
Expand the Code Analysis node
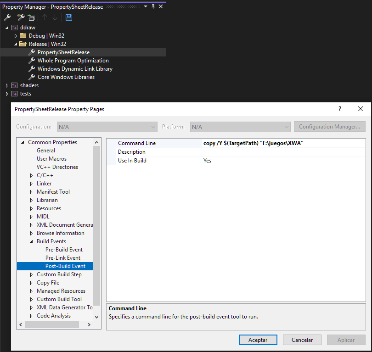[x=31, y=316]
